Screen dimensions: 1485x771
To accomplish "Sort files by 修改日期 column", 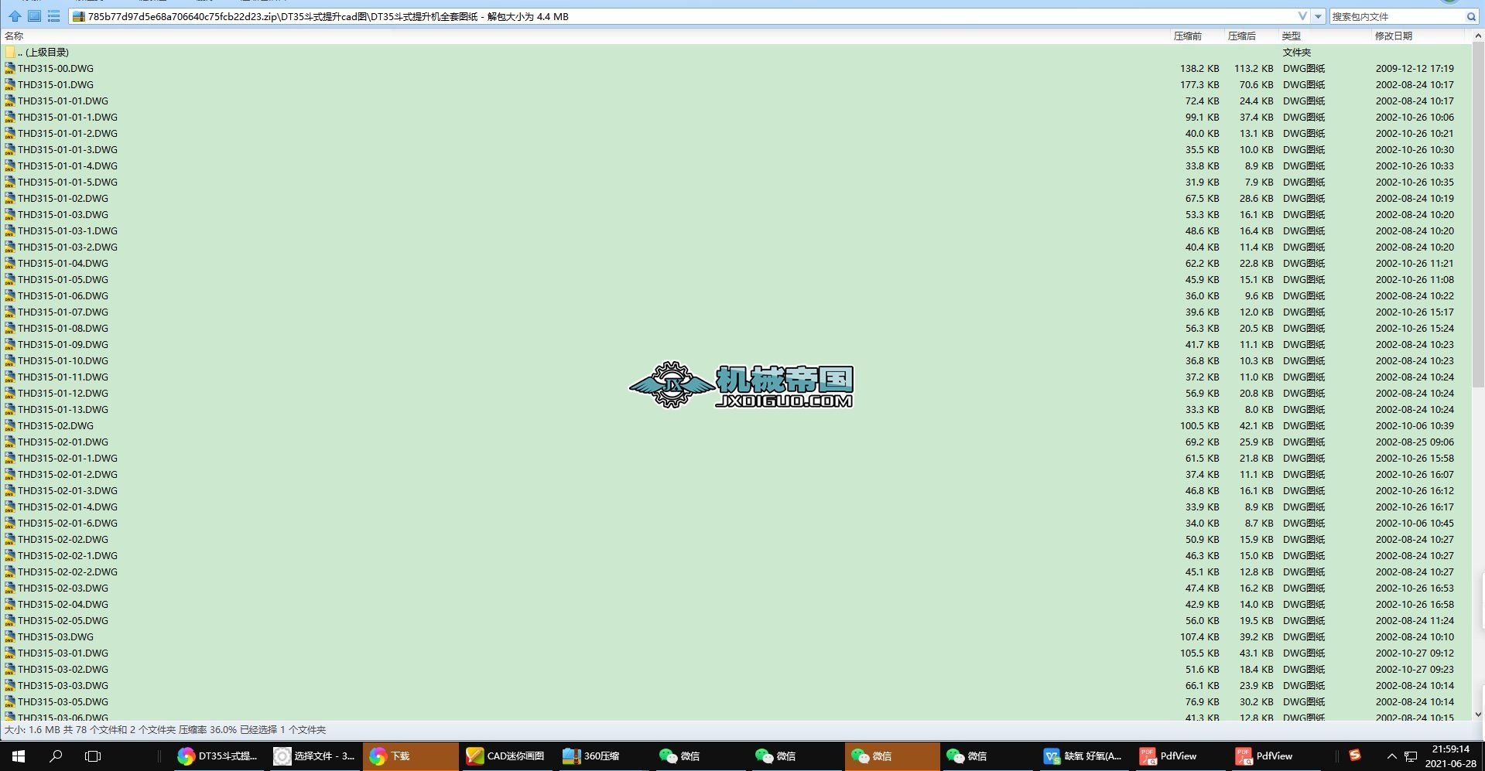I will click(x=1392, y=36).
